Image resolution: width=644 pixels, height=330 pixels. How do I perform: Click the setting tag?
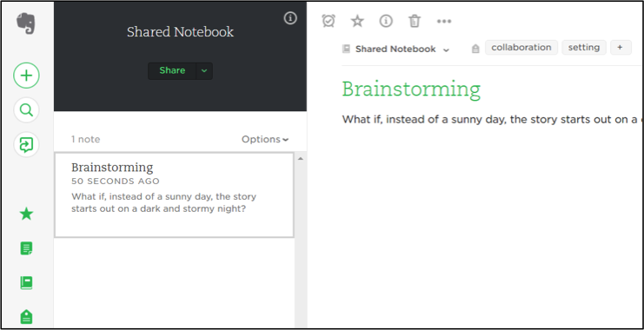pos(584,47)
